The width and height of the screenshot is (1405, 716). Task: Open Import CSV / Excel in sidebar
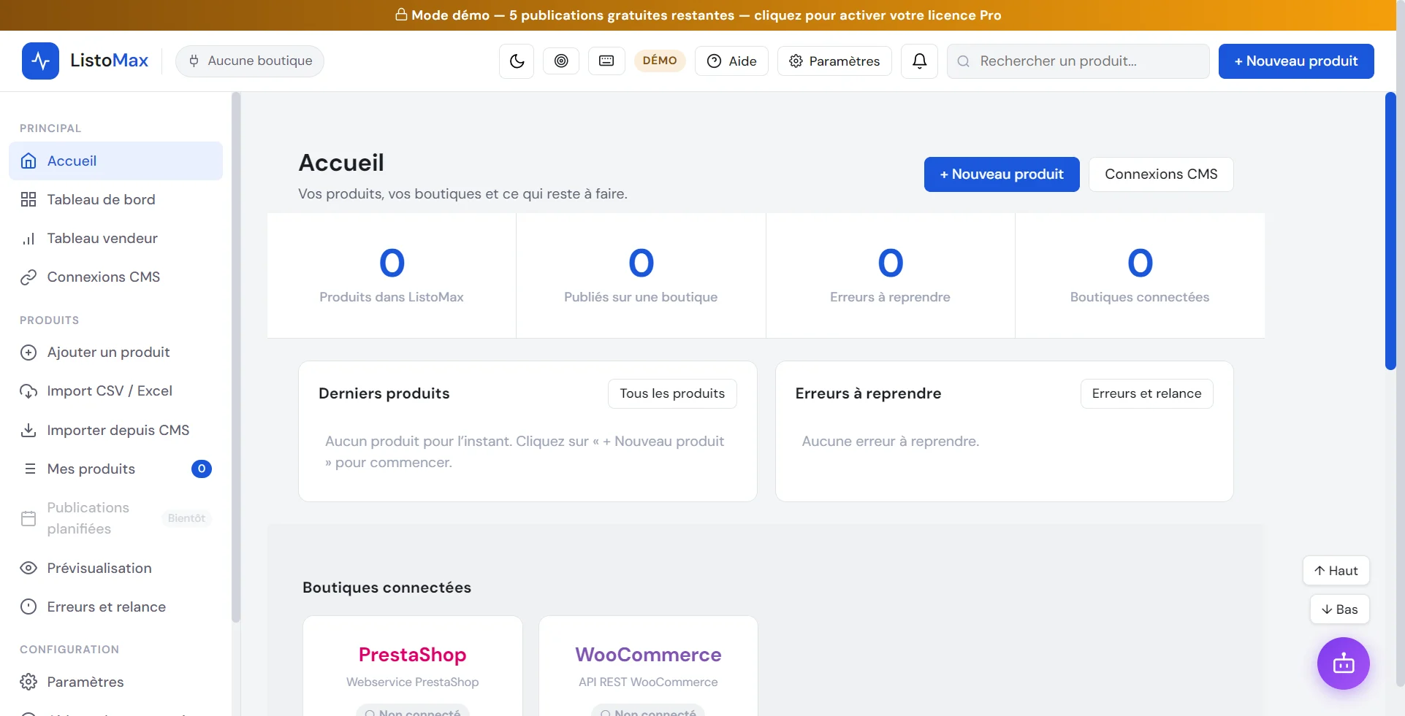115,391
